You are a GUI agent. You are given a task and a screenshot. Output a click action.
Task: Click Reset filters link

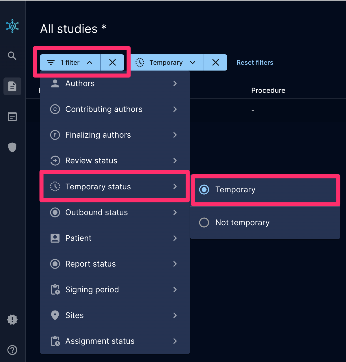[255, 62]
